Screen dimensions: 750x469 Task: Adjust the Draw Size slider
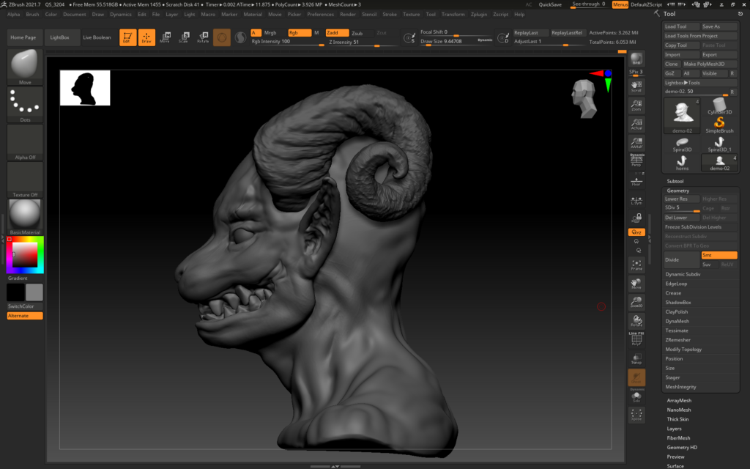[457, 42]
